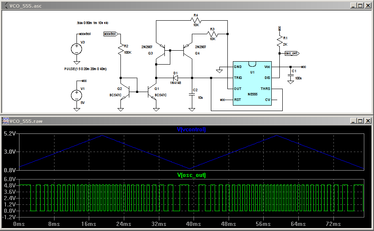
Task: Click the 100K value of R2
Action: coord(128,52)
